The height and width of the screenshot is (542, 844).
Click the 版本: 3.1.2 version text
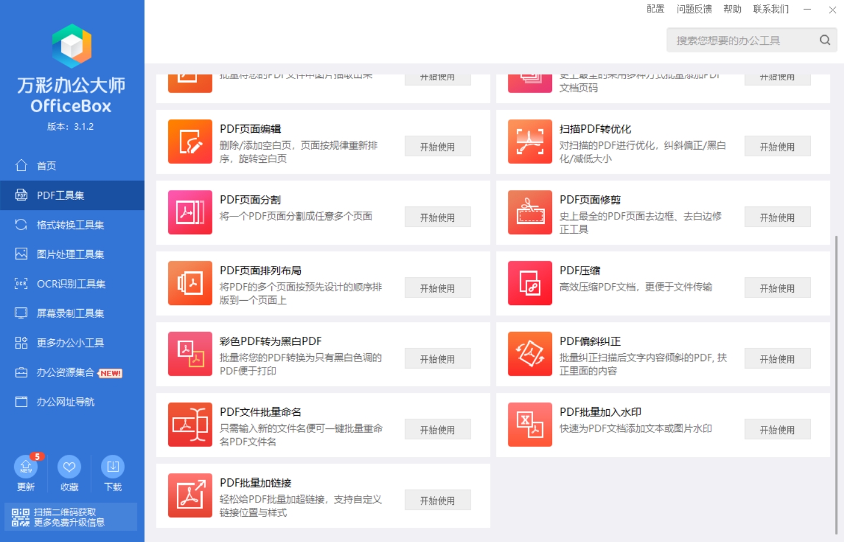click(x=70, y=127)
